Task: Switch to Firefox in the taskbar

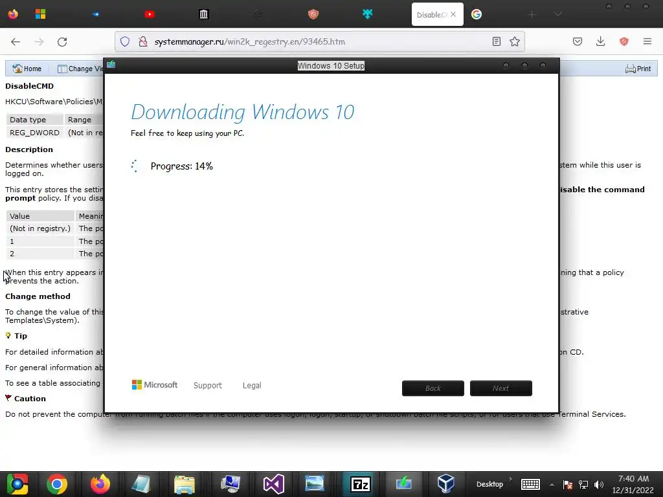Action: (x=100, y=484)
